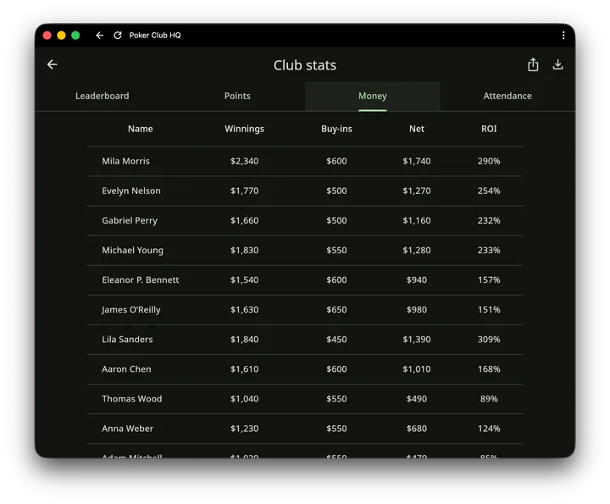Click Gabriel Perry's $1,160 net value
The width and height of the screenshot is (610, 504).
click(x=417, y=220)
